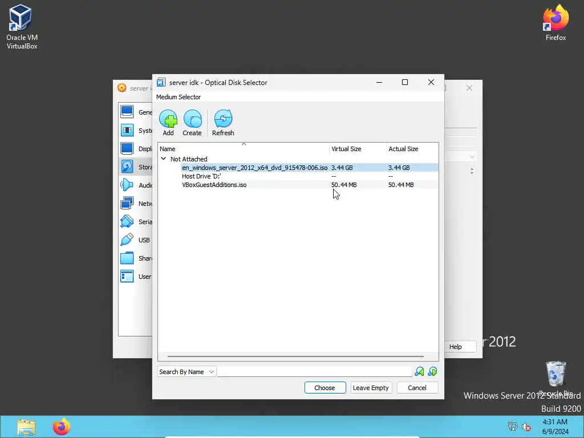The width and height of the screenshot is (584, 438).
Task: Open File Explorer from the taskbar
Action: point(26,427)
